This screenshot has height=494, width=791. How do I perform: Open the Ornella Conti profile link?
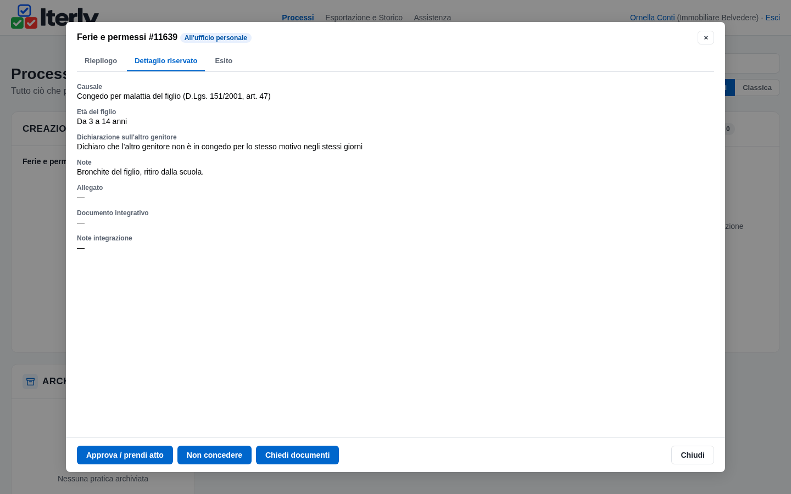pyautogui.click(x=652, y=18)
